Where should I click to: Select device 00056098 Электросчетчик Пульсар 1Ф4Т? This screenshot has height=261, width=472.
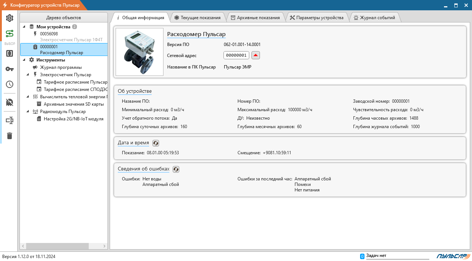coord(64,36)
